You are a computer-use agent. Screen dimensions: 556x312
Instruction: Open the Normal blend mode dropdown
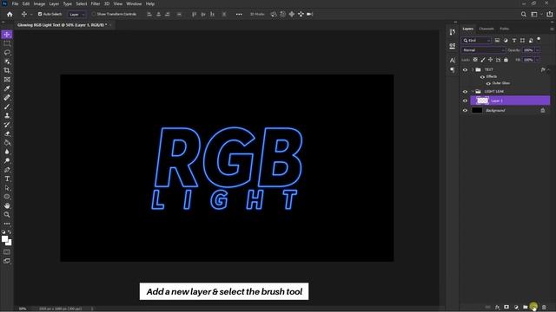(x=483, y=50)
